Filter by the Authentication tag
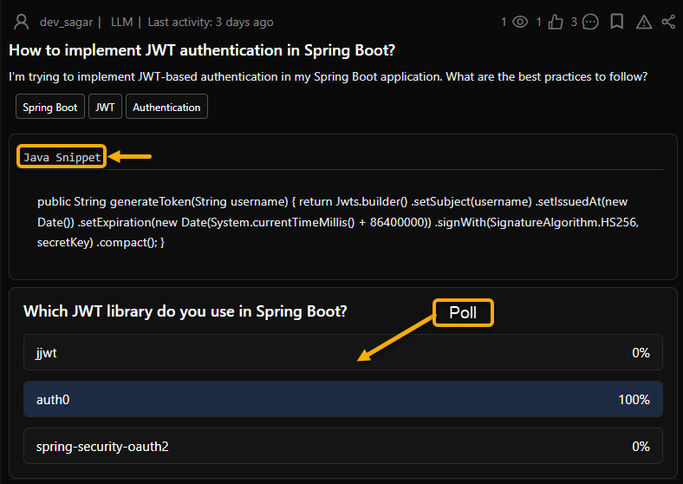Viewport: 683px width, 484px height. pos(166,108)
